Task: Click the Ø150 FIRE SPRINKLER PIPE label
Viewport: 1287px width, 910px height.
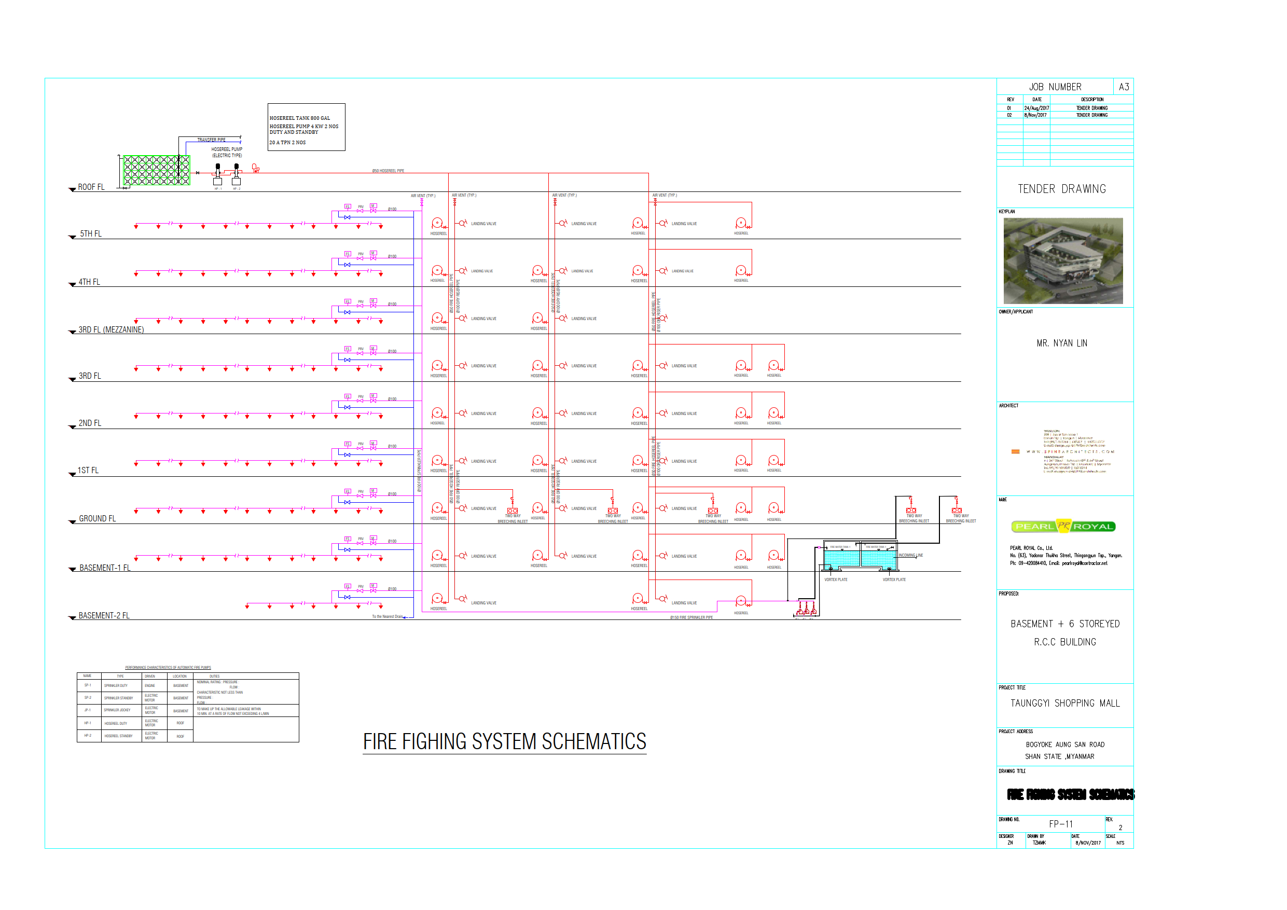Action: (x=691, y=617)
